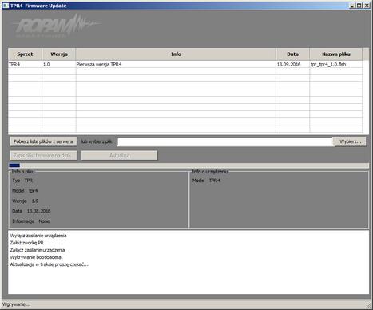Sort table by 'Sprzęt' column header

25,54
